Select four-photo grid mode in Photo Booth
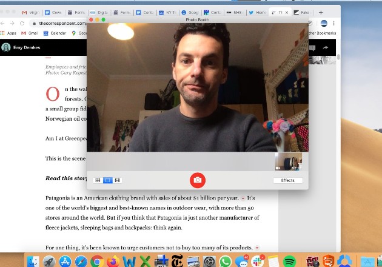382x267 pixels. pyautogui.click(x=98, y=180)
